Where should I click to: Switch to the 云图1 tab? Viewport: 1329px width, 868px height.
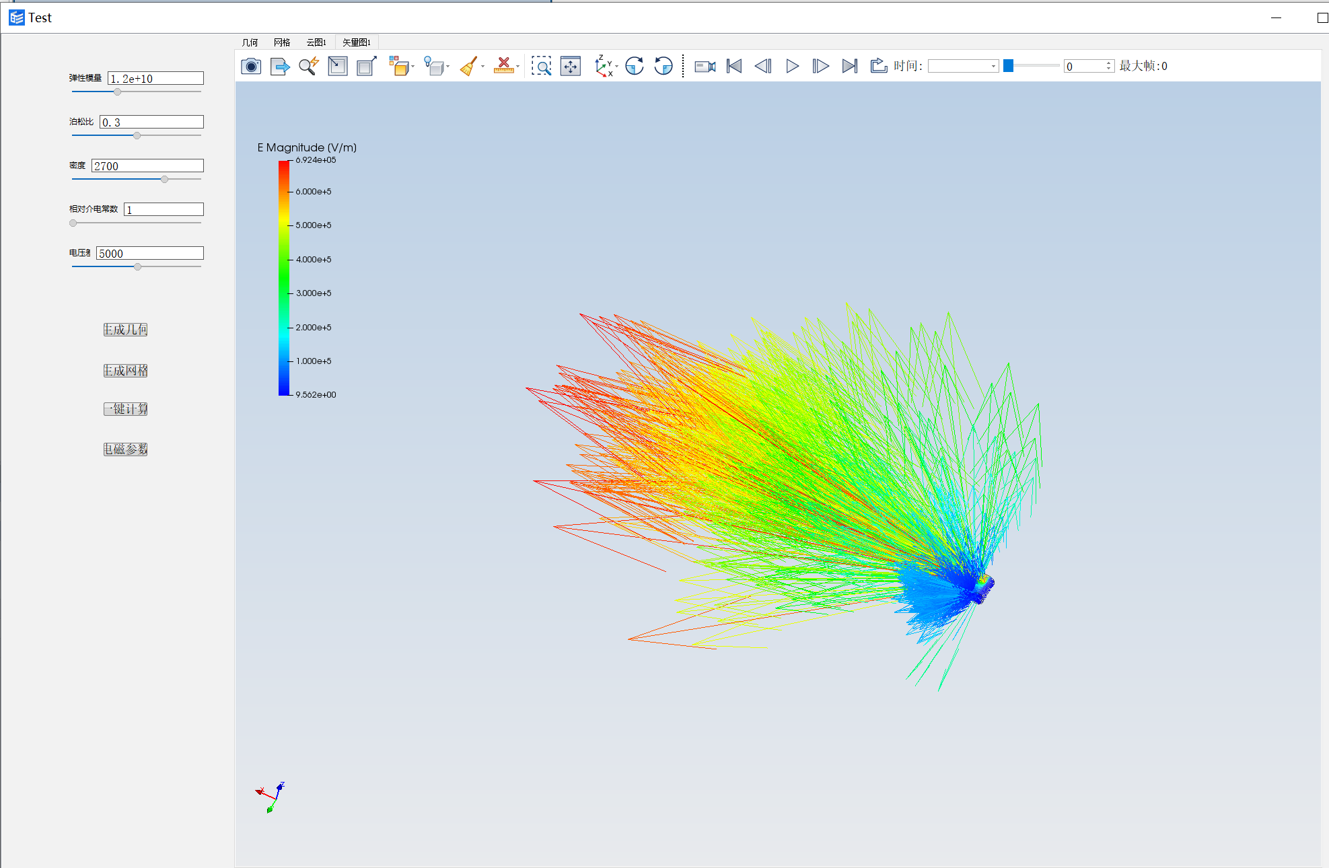316,42
